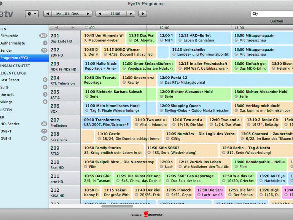293x220 pixels.
Task: Toggle record for 12:15 ARD-Buffet
Action: pyautogui.click(x=180, y=40)
